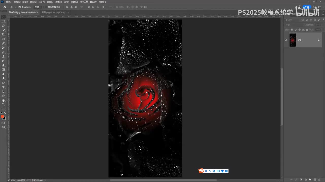Change the screen mode
This screenshot has height=182, width=325.
(x=3, y=127)
